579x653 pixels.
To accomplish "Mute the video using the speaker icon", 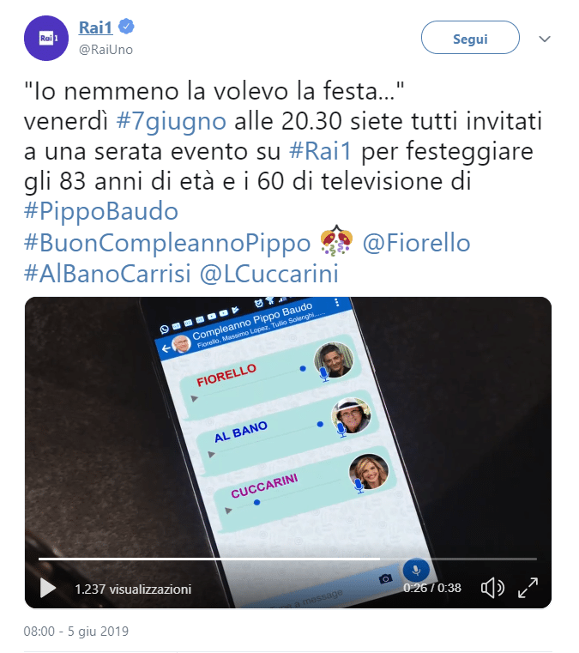I will click(x=492, y=588).
